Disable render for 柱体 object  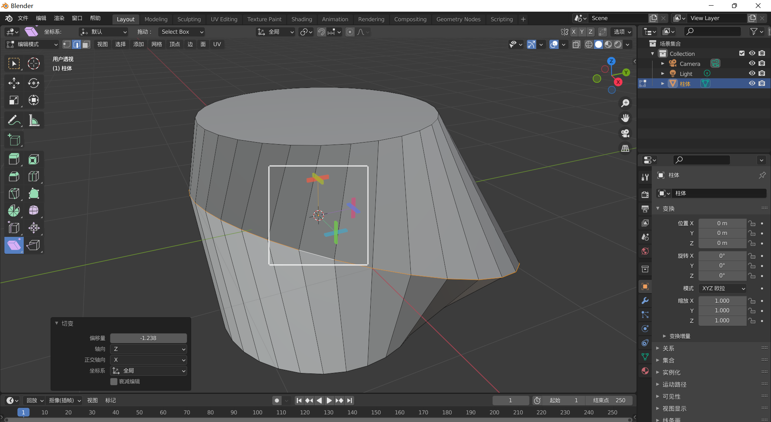762,84
